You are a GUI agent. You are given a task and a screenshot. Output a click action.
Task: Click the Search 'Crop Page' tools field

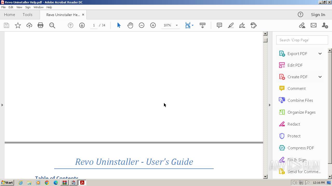tap(302, 40)
